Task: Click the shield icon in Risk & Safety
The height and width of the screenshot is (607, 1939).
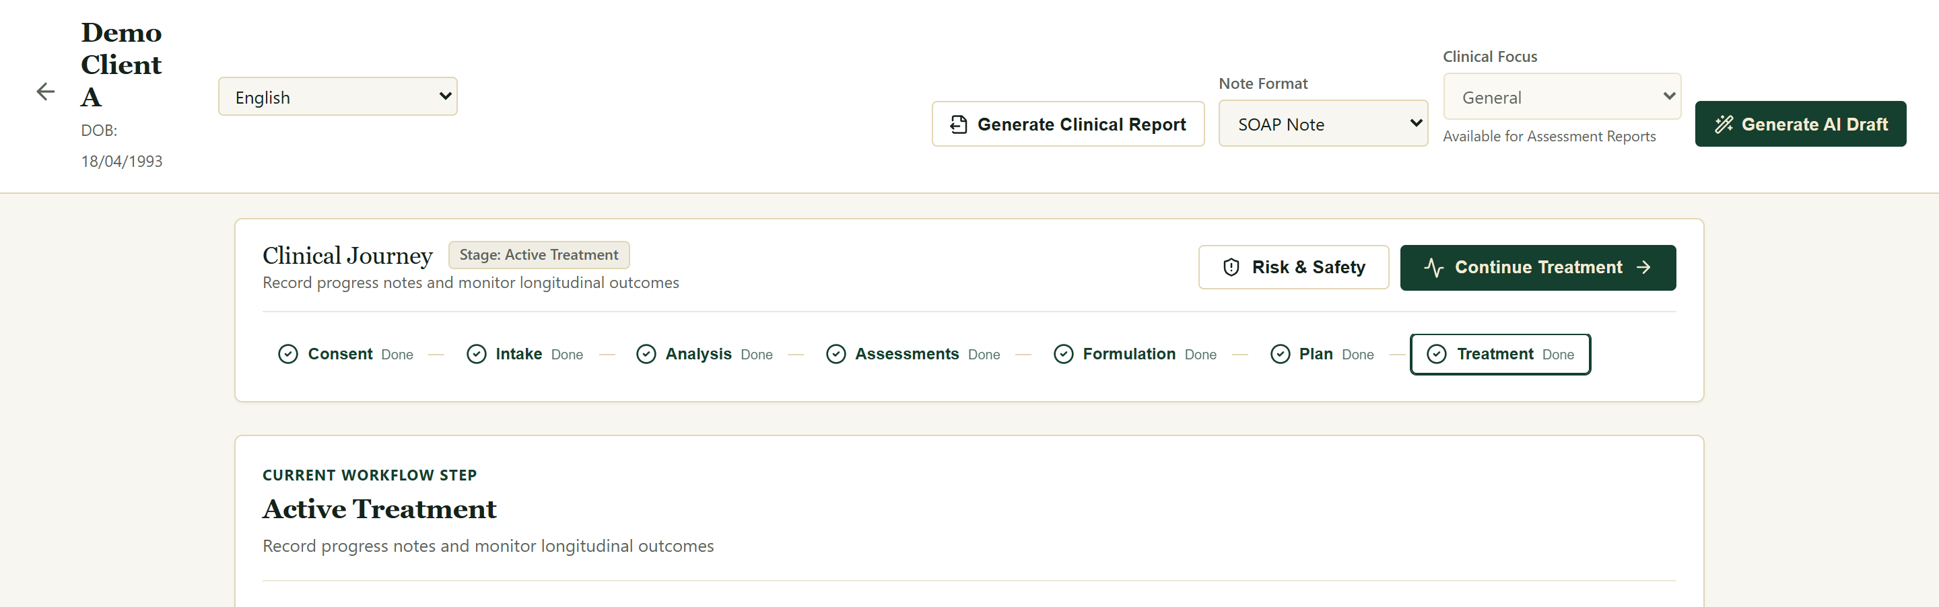Action: (x=1231, y=267)
